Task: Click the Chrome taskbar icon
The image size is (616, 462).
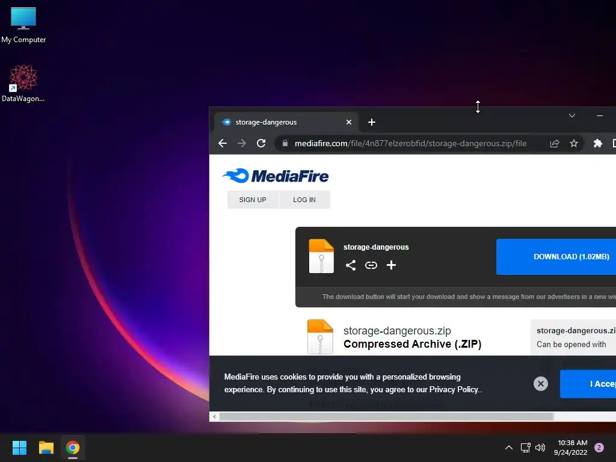Action: (x=73, y=448)
